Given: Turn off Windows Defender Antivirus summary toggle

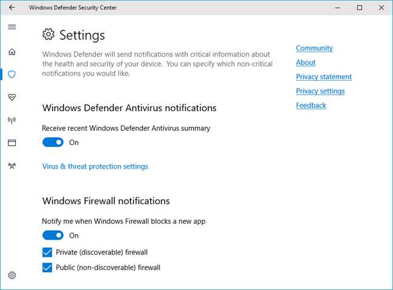Looking at the screenshot, I should (x=53, y=143).
